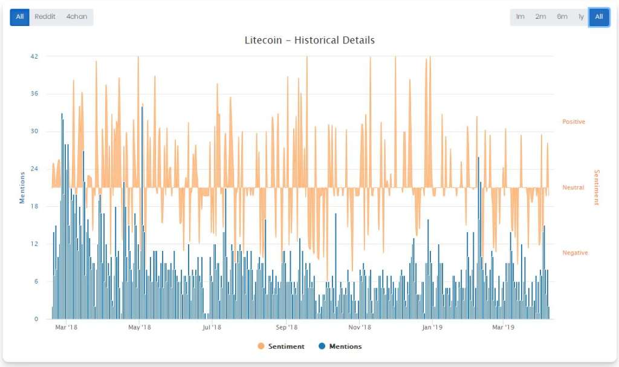Click the 6 value on the y-axis
This screenshot has height=367, width=619.
(x=36, y=281)
